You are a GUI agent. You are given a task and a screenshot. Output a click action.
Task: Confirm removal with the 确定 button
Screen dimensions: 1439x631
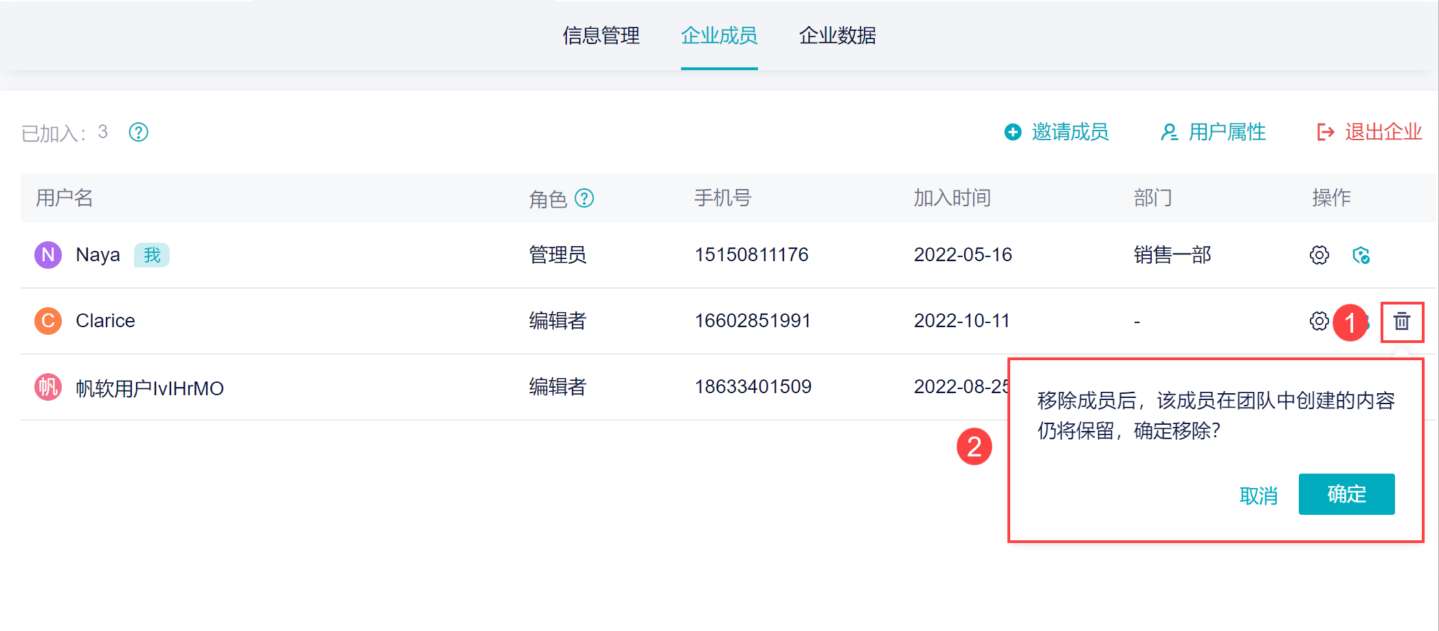(1346, 494)
